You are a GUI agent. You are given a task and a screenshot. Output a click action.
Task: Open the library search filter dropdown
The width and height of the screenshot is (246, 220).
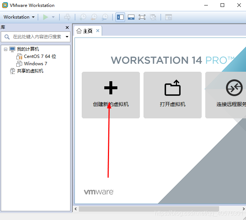click(67, 37)
